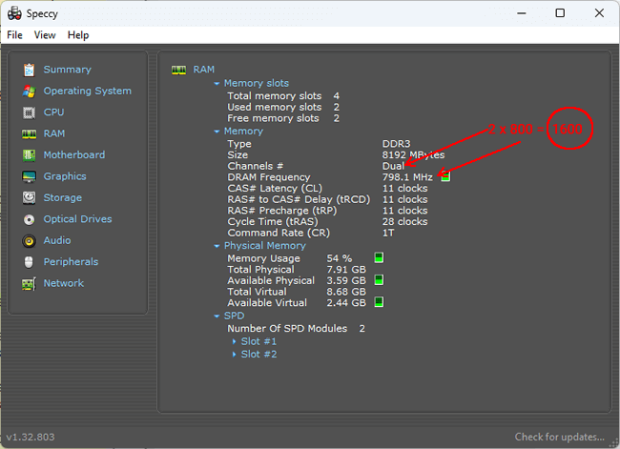Select the DRAM Frequency row label

point(268,177)
